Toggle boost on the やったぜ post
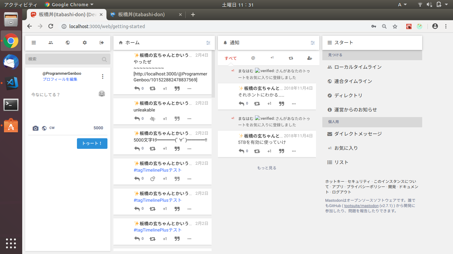 [152, 88]
